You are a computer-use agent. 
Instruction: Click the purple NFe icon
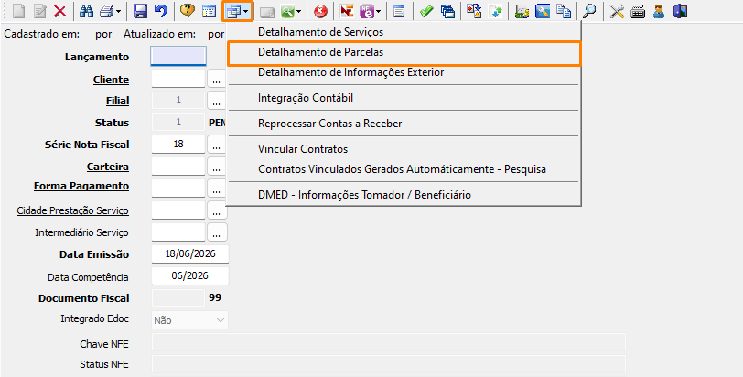(x=367, y=11)
